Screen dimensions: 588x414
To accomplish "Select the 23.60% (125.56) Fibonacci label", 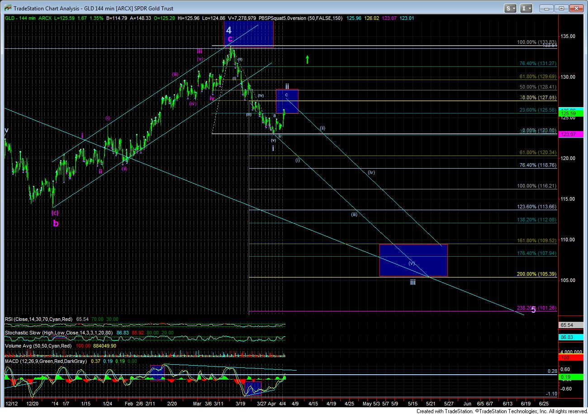I will [538, 110].
